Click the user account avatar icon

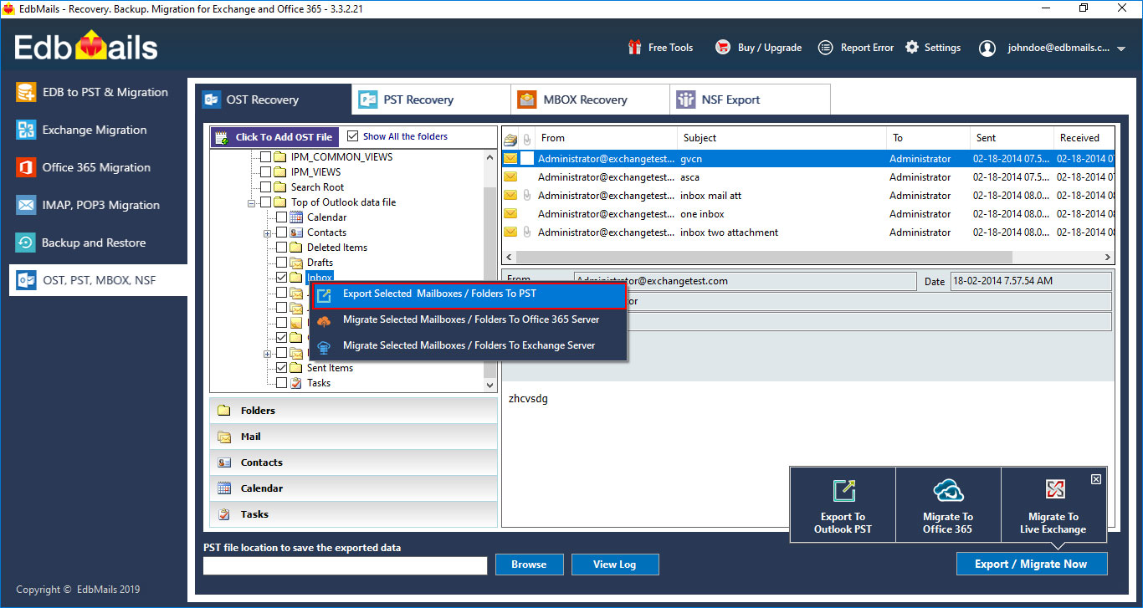click(x=988, y=49)
